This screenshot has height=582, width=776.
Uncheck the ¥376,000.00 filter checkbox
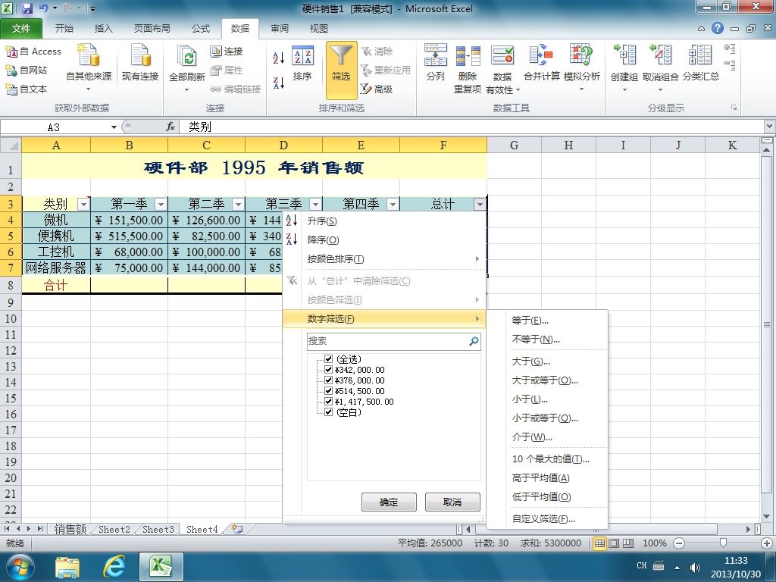[x=328, y=380]
